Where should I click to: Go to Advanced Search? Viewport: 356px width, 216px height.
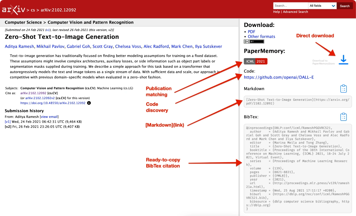[295, 12]
